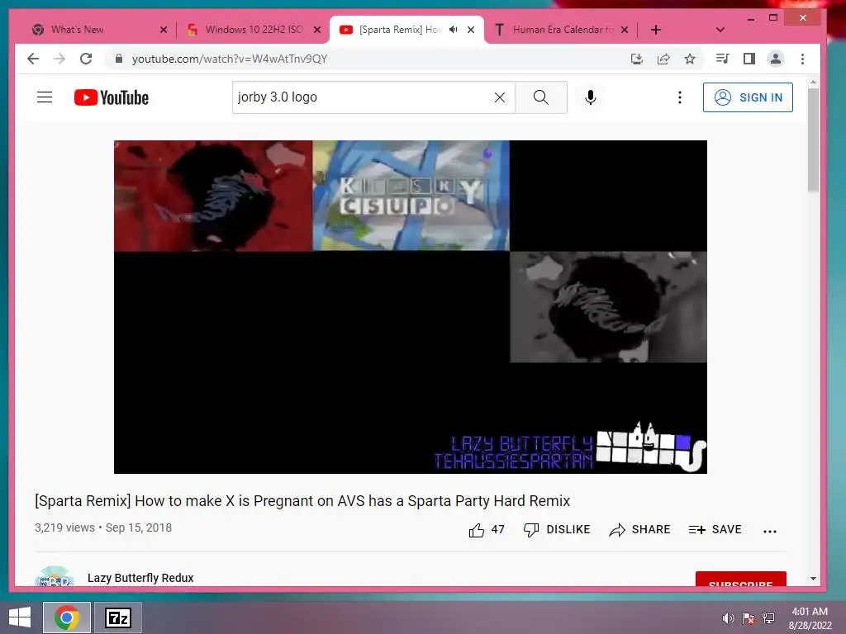Like the video with thumbs up

(x=487, y=530)
